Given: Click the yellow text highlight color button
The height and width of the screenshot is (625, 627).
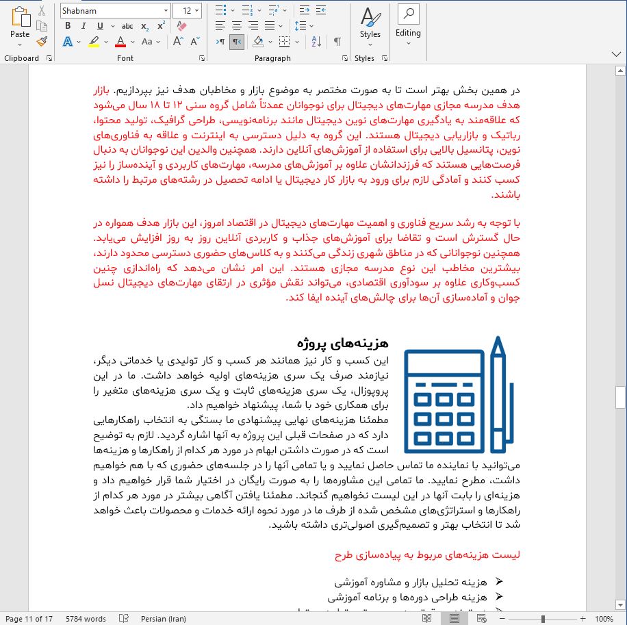Looking at the screenshot, I should [x=94, y=42].
